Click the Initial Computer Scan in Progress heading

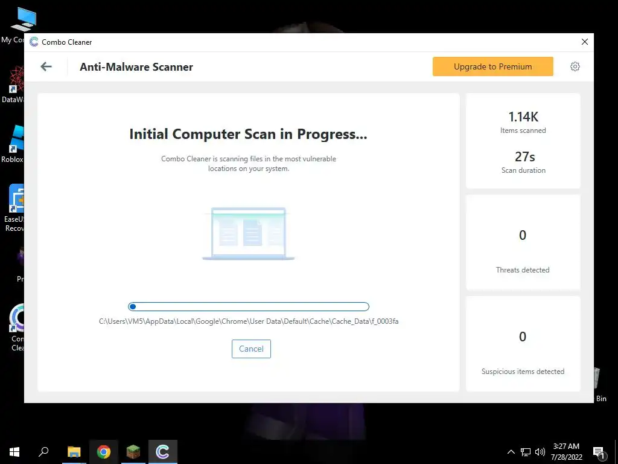(x=248, y=134)
